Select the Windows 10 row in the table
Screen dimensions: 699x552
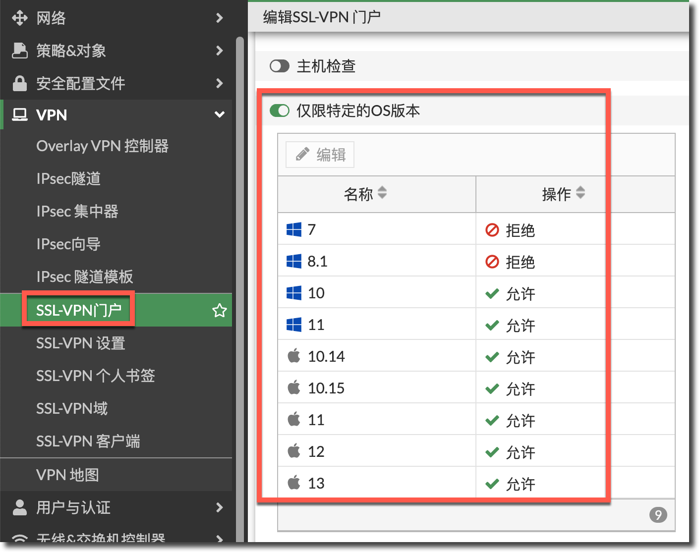click(x=377, y=293)
